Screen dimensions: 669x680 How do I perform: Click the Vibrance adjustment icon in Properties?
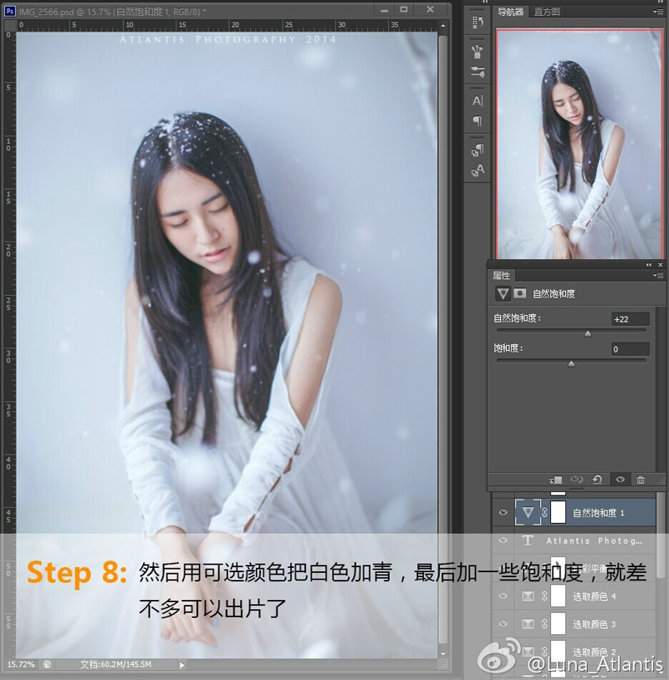click(503, 293)
